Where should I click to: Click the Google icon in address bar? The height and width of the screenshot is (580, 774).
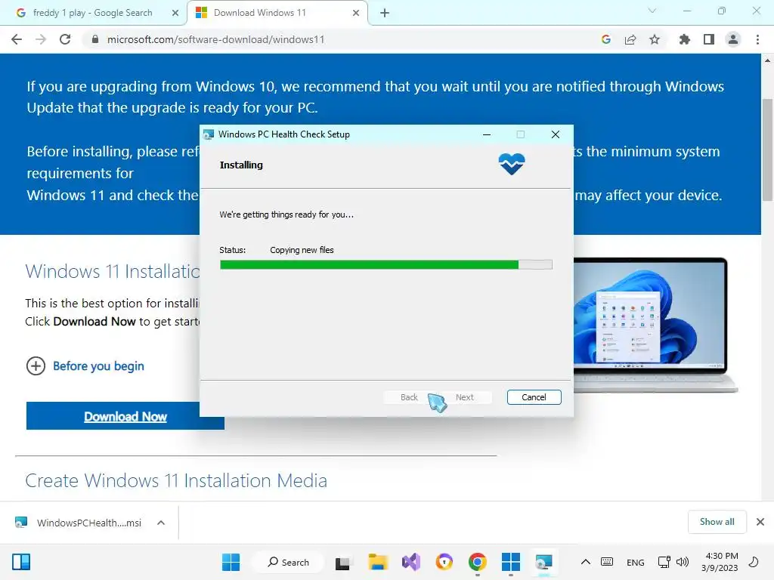coord(606,39)
